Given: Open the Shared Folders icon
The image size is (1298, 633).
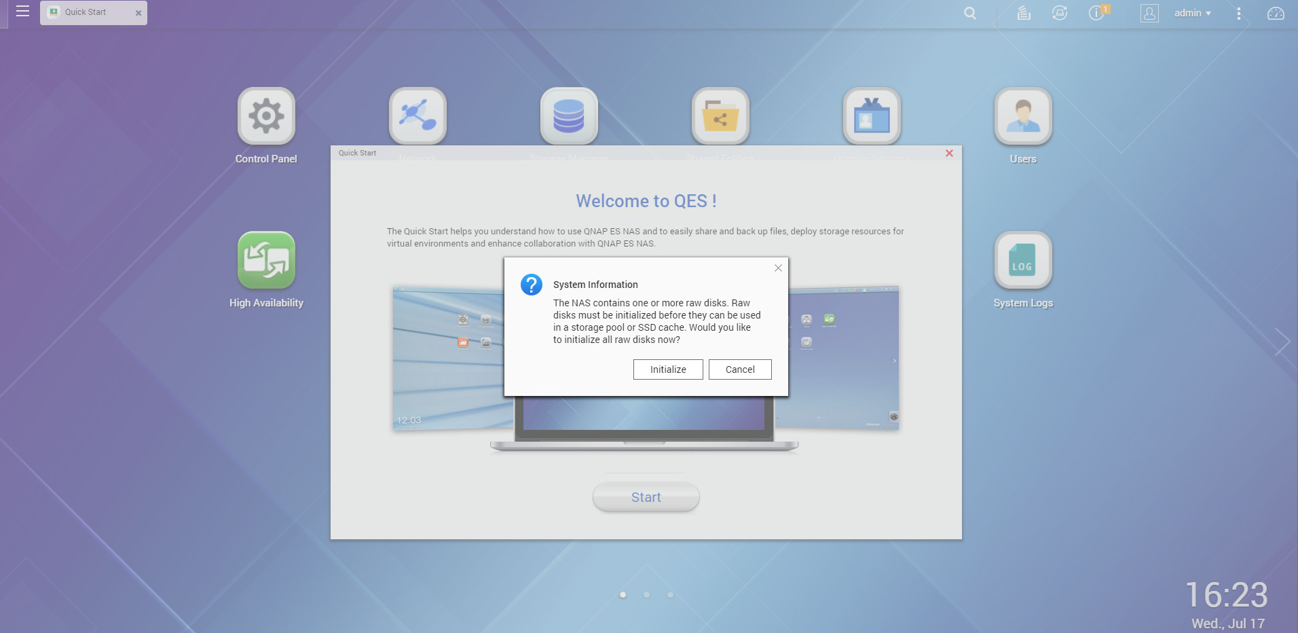Looking at the screenshot, I should 720,116.
